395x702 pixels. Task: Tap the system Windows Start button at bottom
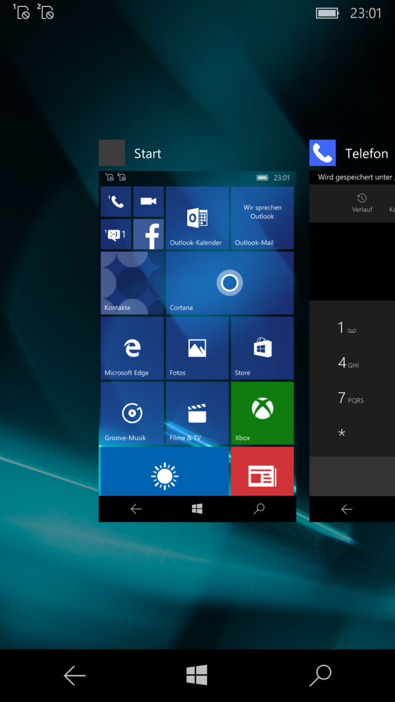click(x=197, y=676)
